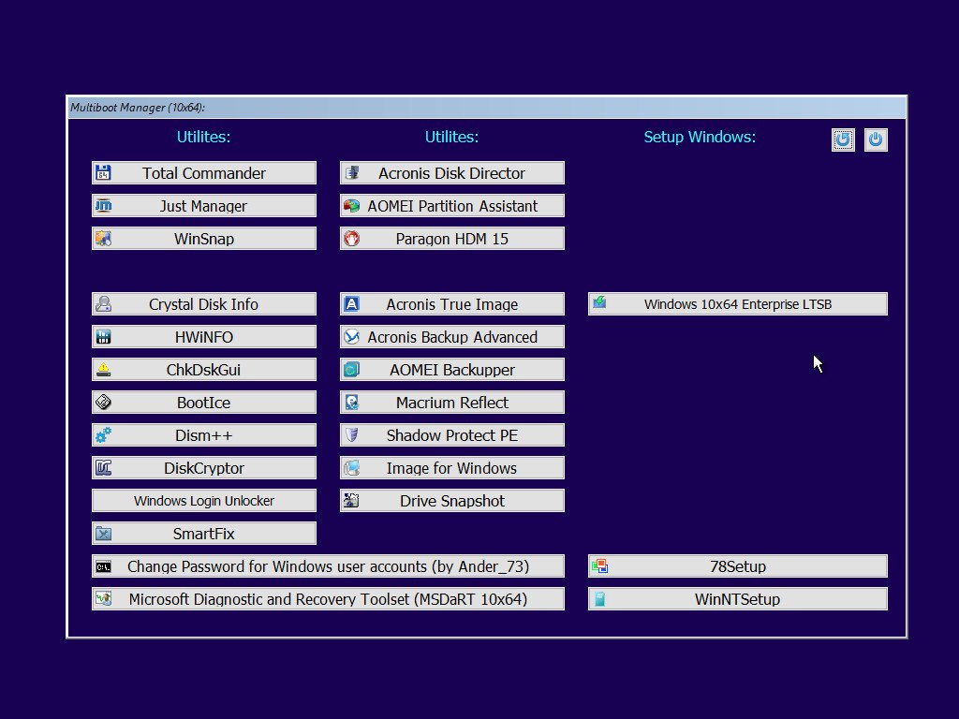
Task: Click the floppy disk icon on Total Commander
Action: 103,173
